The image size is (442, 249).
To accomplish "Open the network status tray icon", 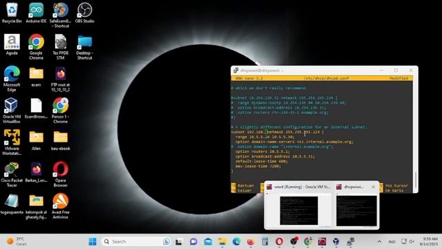I will coord(404,241).
